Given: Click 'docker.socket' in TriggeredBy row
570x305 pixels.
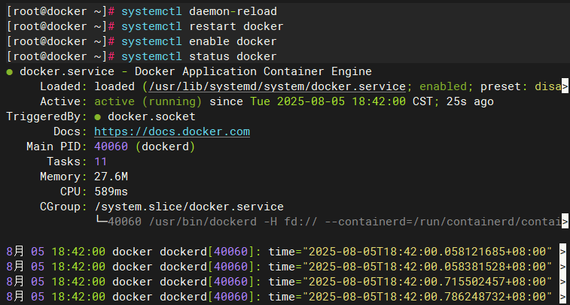Looking at the screenshot, I should 151,116.
